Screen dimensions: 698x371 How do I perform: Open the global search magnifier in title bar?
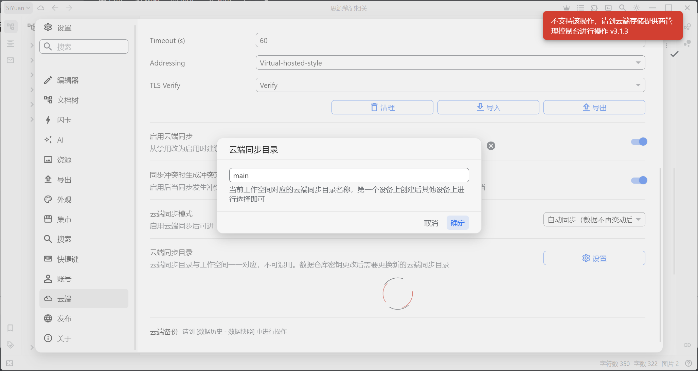[x=622, y=8]
